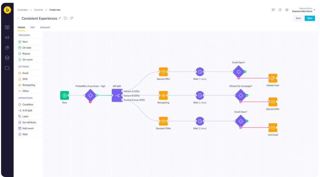The height and width of the screenshot is (177, 320).
Task: Click the Start button
Action: tap(310, 18)
